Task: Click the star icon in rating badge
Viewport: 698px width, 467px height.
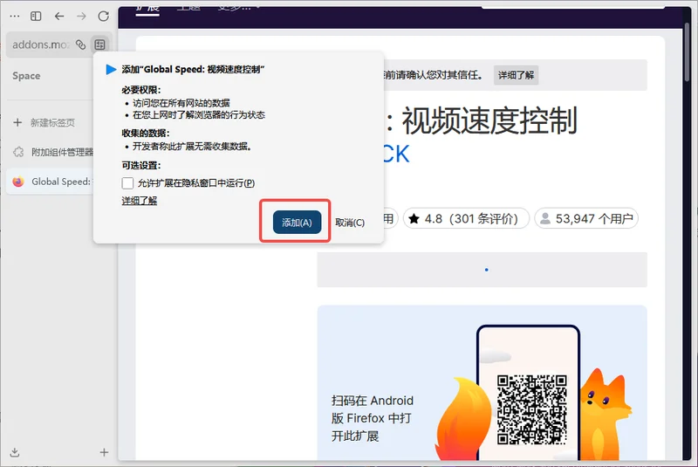Action: pyautogui.click(x=414, y=218)
